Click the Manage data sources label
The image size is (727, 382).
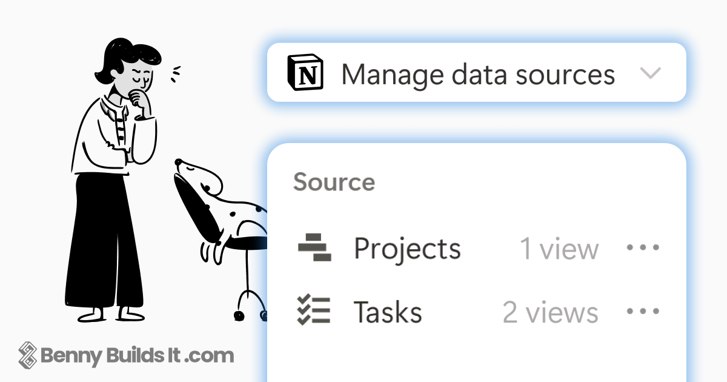[478, 73]
